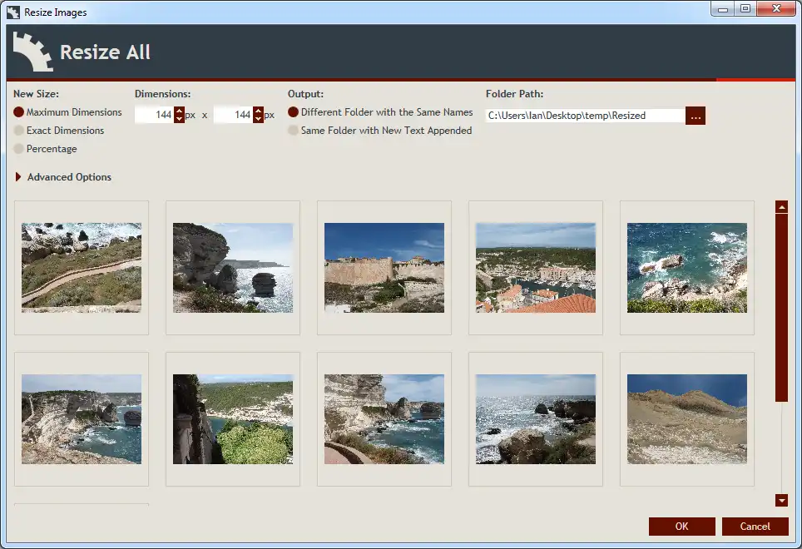Increase the width value with up arrow
This screenshot has width=802, height=549.
click(x=179, y=111)
